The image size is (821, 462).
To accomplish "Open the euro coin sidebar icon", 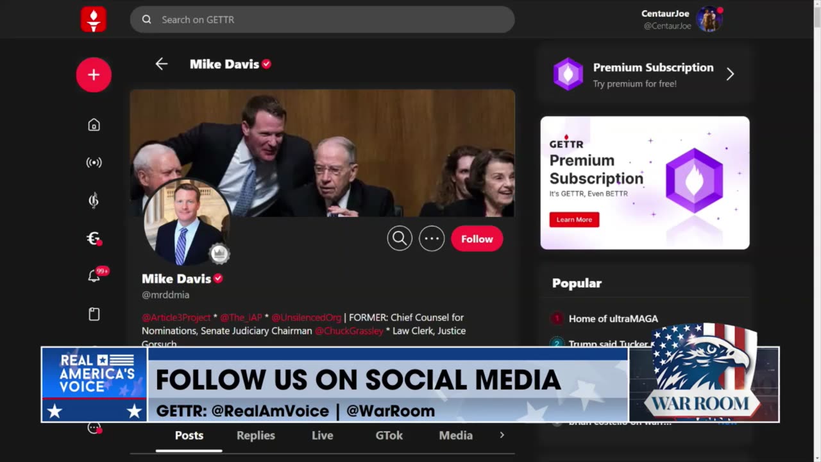I will coord(94,239).
